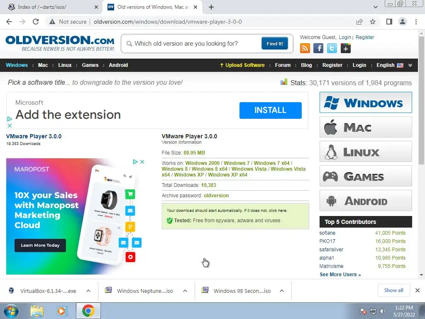Click the OLDVERSION.COM logo

pyautogui.click(x=60, y=43)
